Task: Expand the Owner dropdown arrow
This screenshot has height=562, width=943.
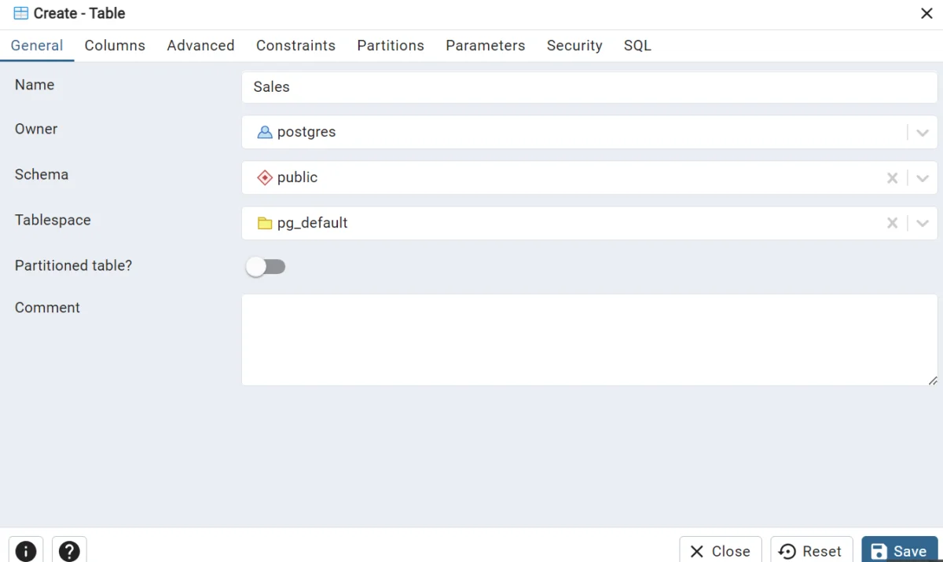Action: [923, 133]
